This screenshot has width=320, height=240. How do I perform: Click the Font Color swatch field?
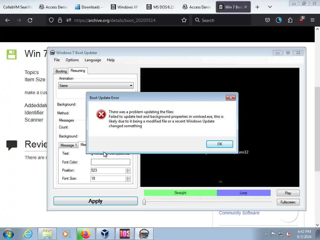pos(110,162)
